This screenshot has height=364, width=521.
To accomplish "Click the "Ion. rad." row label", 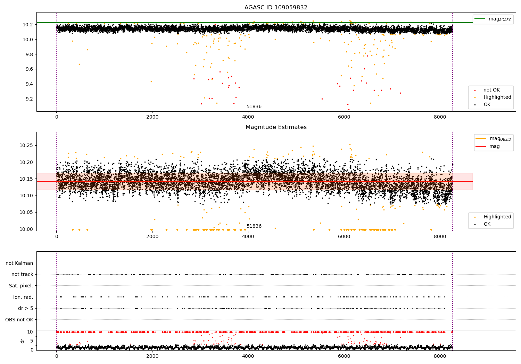I will pyautogui.click(x=23, y=297).
